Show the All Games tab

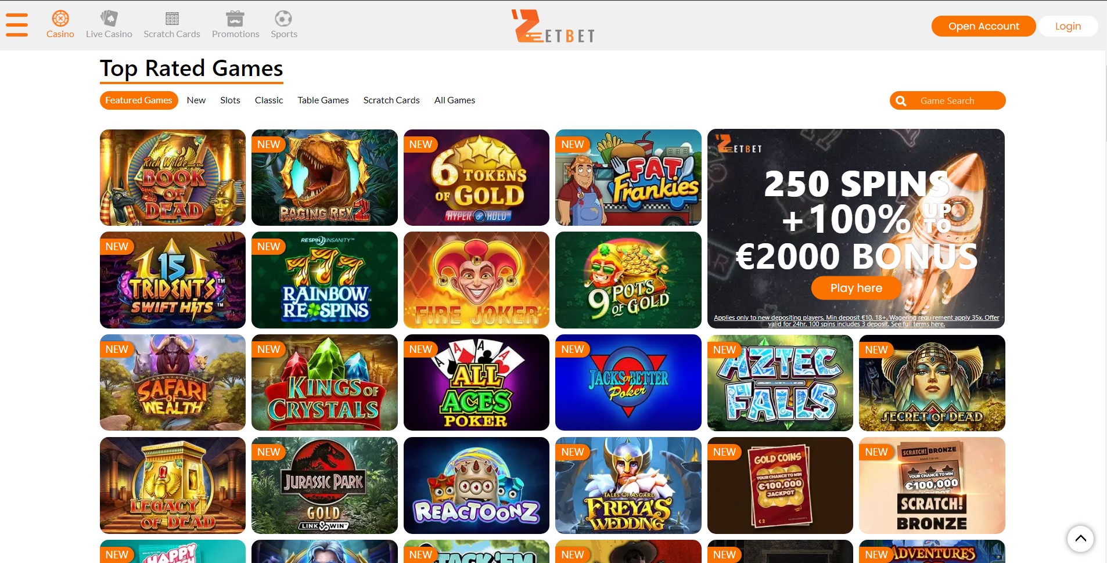tap(455, 100)
